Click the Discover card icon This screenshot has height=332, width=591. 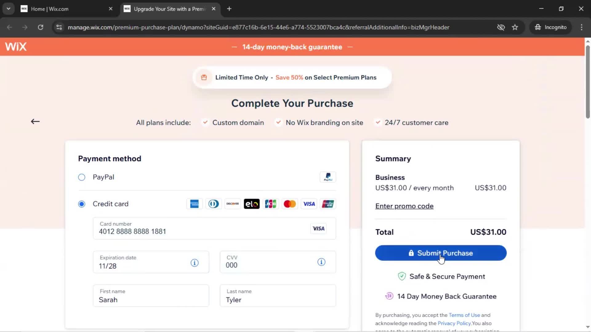pyautogui.click(x=232, y=204)
